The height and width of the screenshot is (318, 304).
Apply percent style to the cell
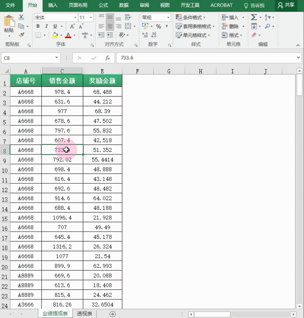[x=158, y=26]
